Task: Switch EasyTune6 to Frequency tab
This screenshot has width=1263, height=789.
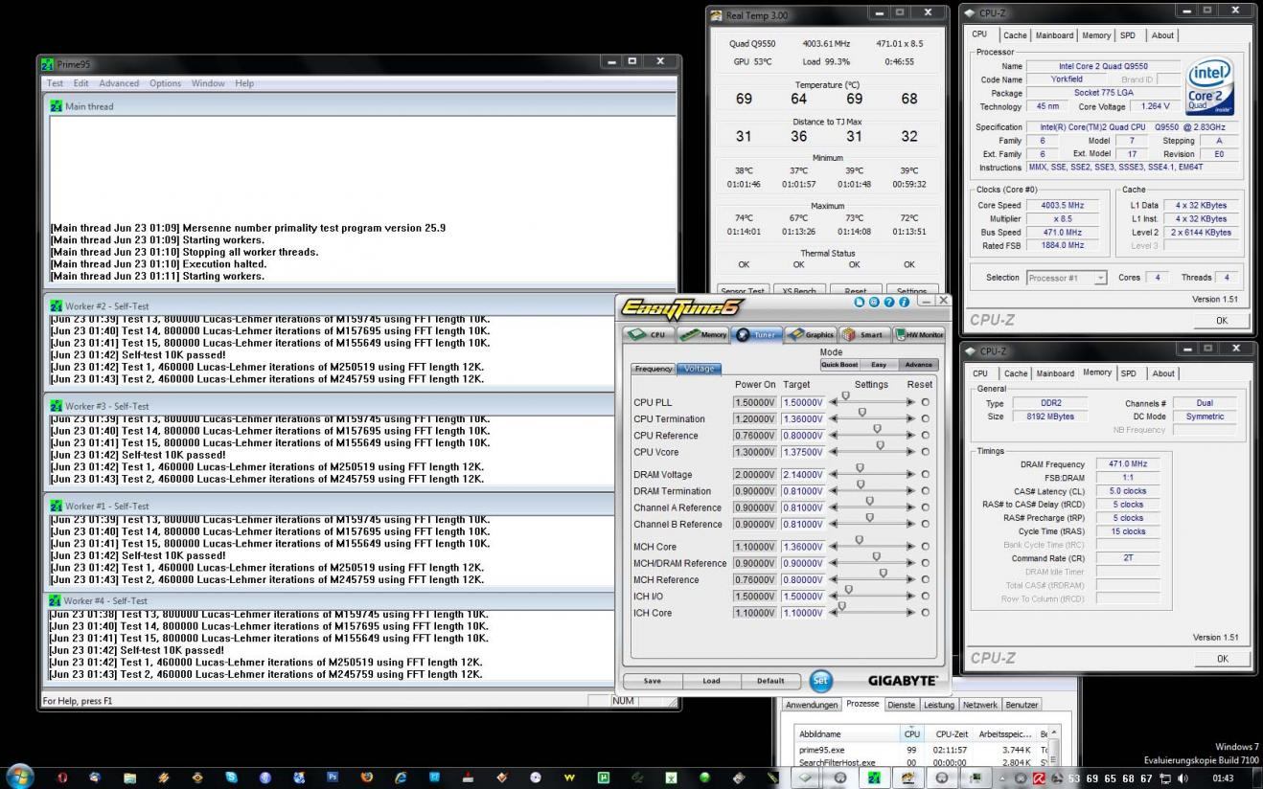Action: point(654,369)
